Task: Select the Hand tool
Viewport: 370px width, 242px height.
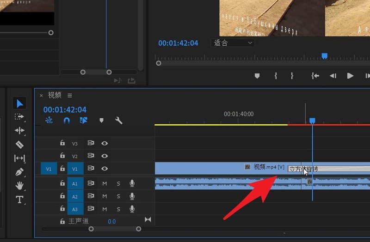Action: 19,186
